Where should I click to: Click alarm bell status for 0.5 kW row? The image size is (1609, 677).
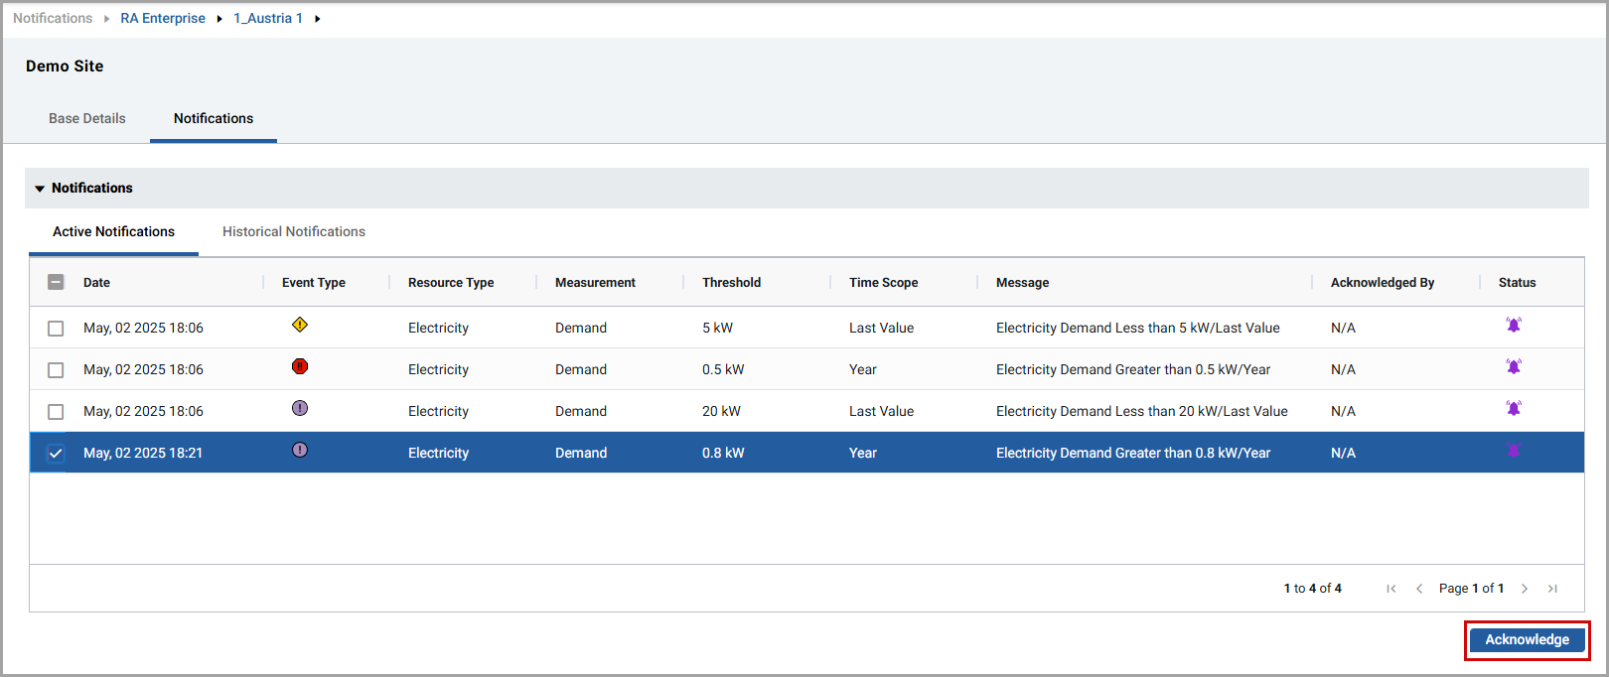click(1514, 366)
